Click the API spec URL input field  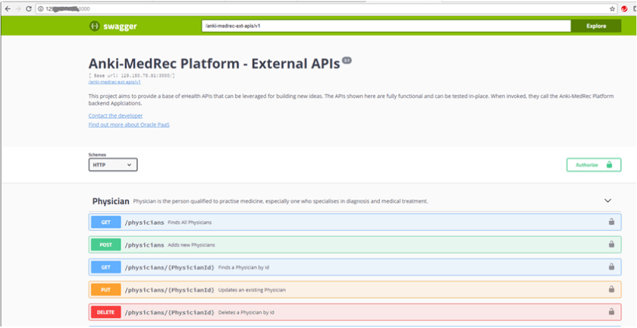click(x=385, y=26)
